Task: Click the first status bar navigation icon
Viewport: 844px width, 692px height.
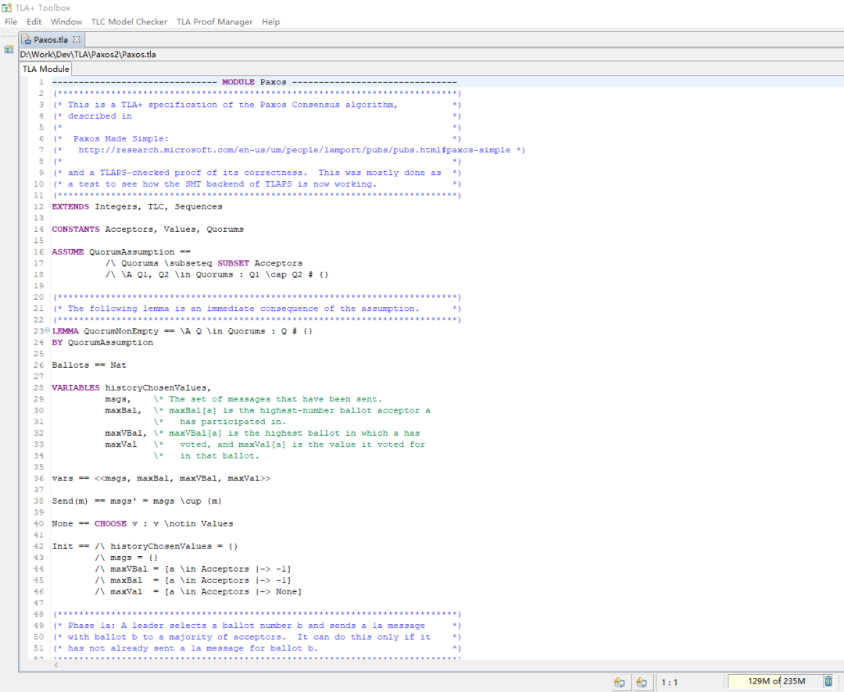Action: click(x=620, y=682)
